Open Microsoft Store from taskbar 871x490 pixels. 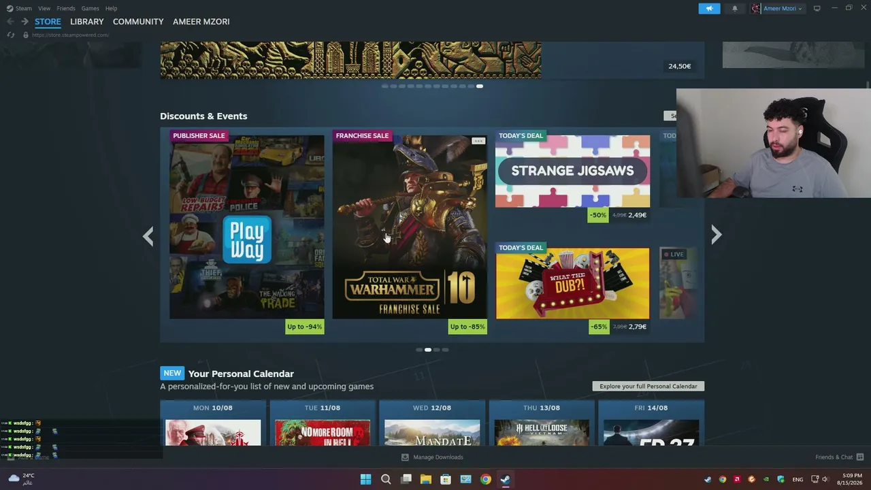[446, 479]
